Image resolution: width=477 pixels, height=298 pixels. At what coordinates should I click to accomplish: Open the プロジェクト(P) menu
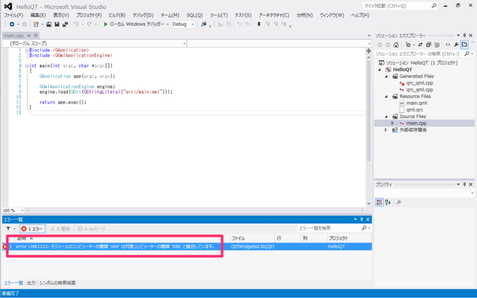pyautogui.click(x=89, y=15)
